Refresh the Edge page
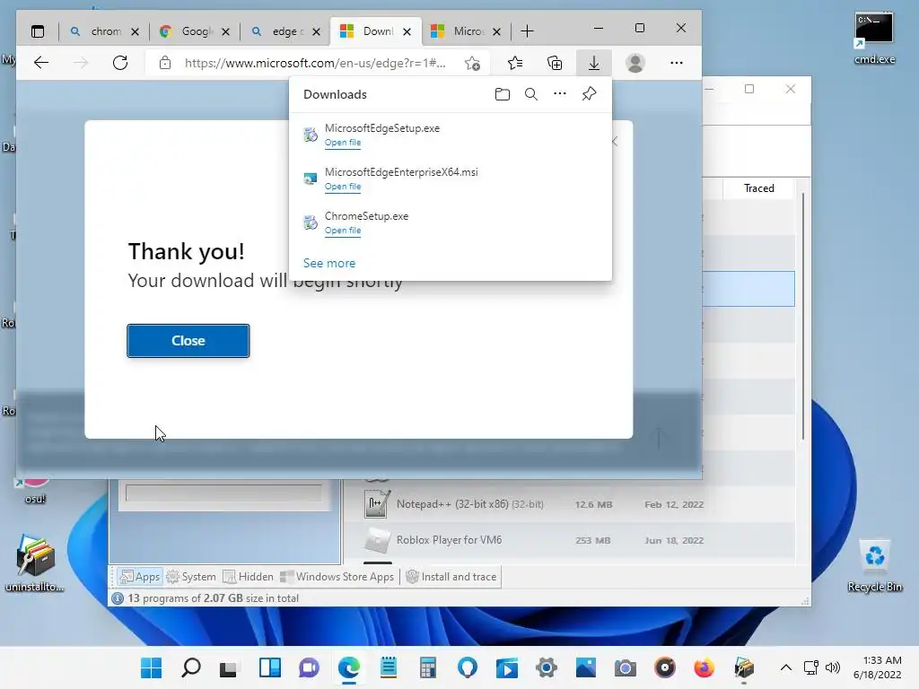This screenshot has width=919, height=689. pos(120,63)
